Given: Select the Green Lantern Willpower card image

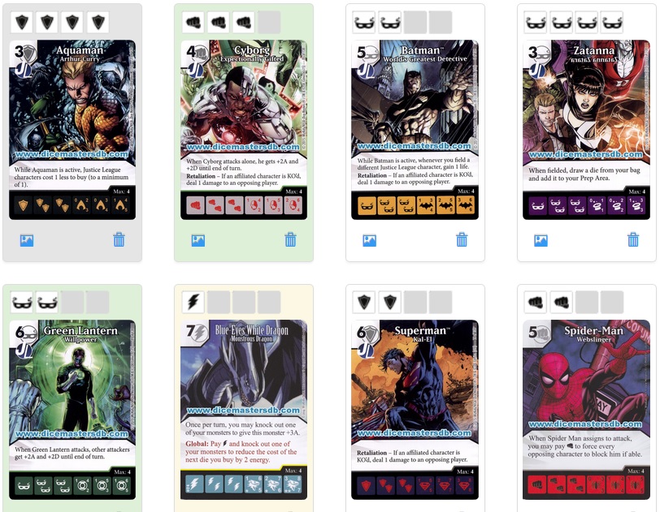Looking at the screenshot, I should click(72, 410).
